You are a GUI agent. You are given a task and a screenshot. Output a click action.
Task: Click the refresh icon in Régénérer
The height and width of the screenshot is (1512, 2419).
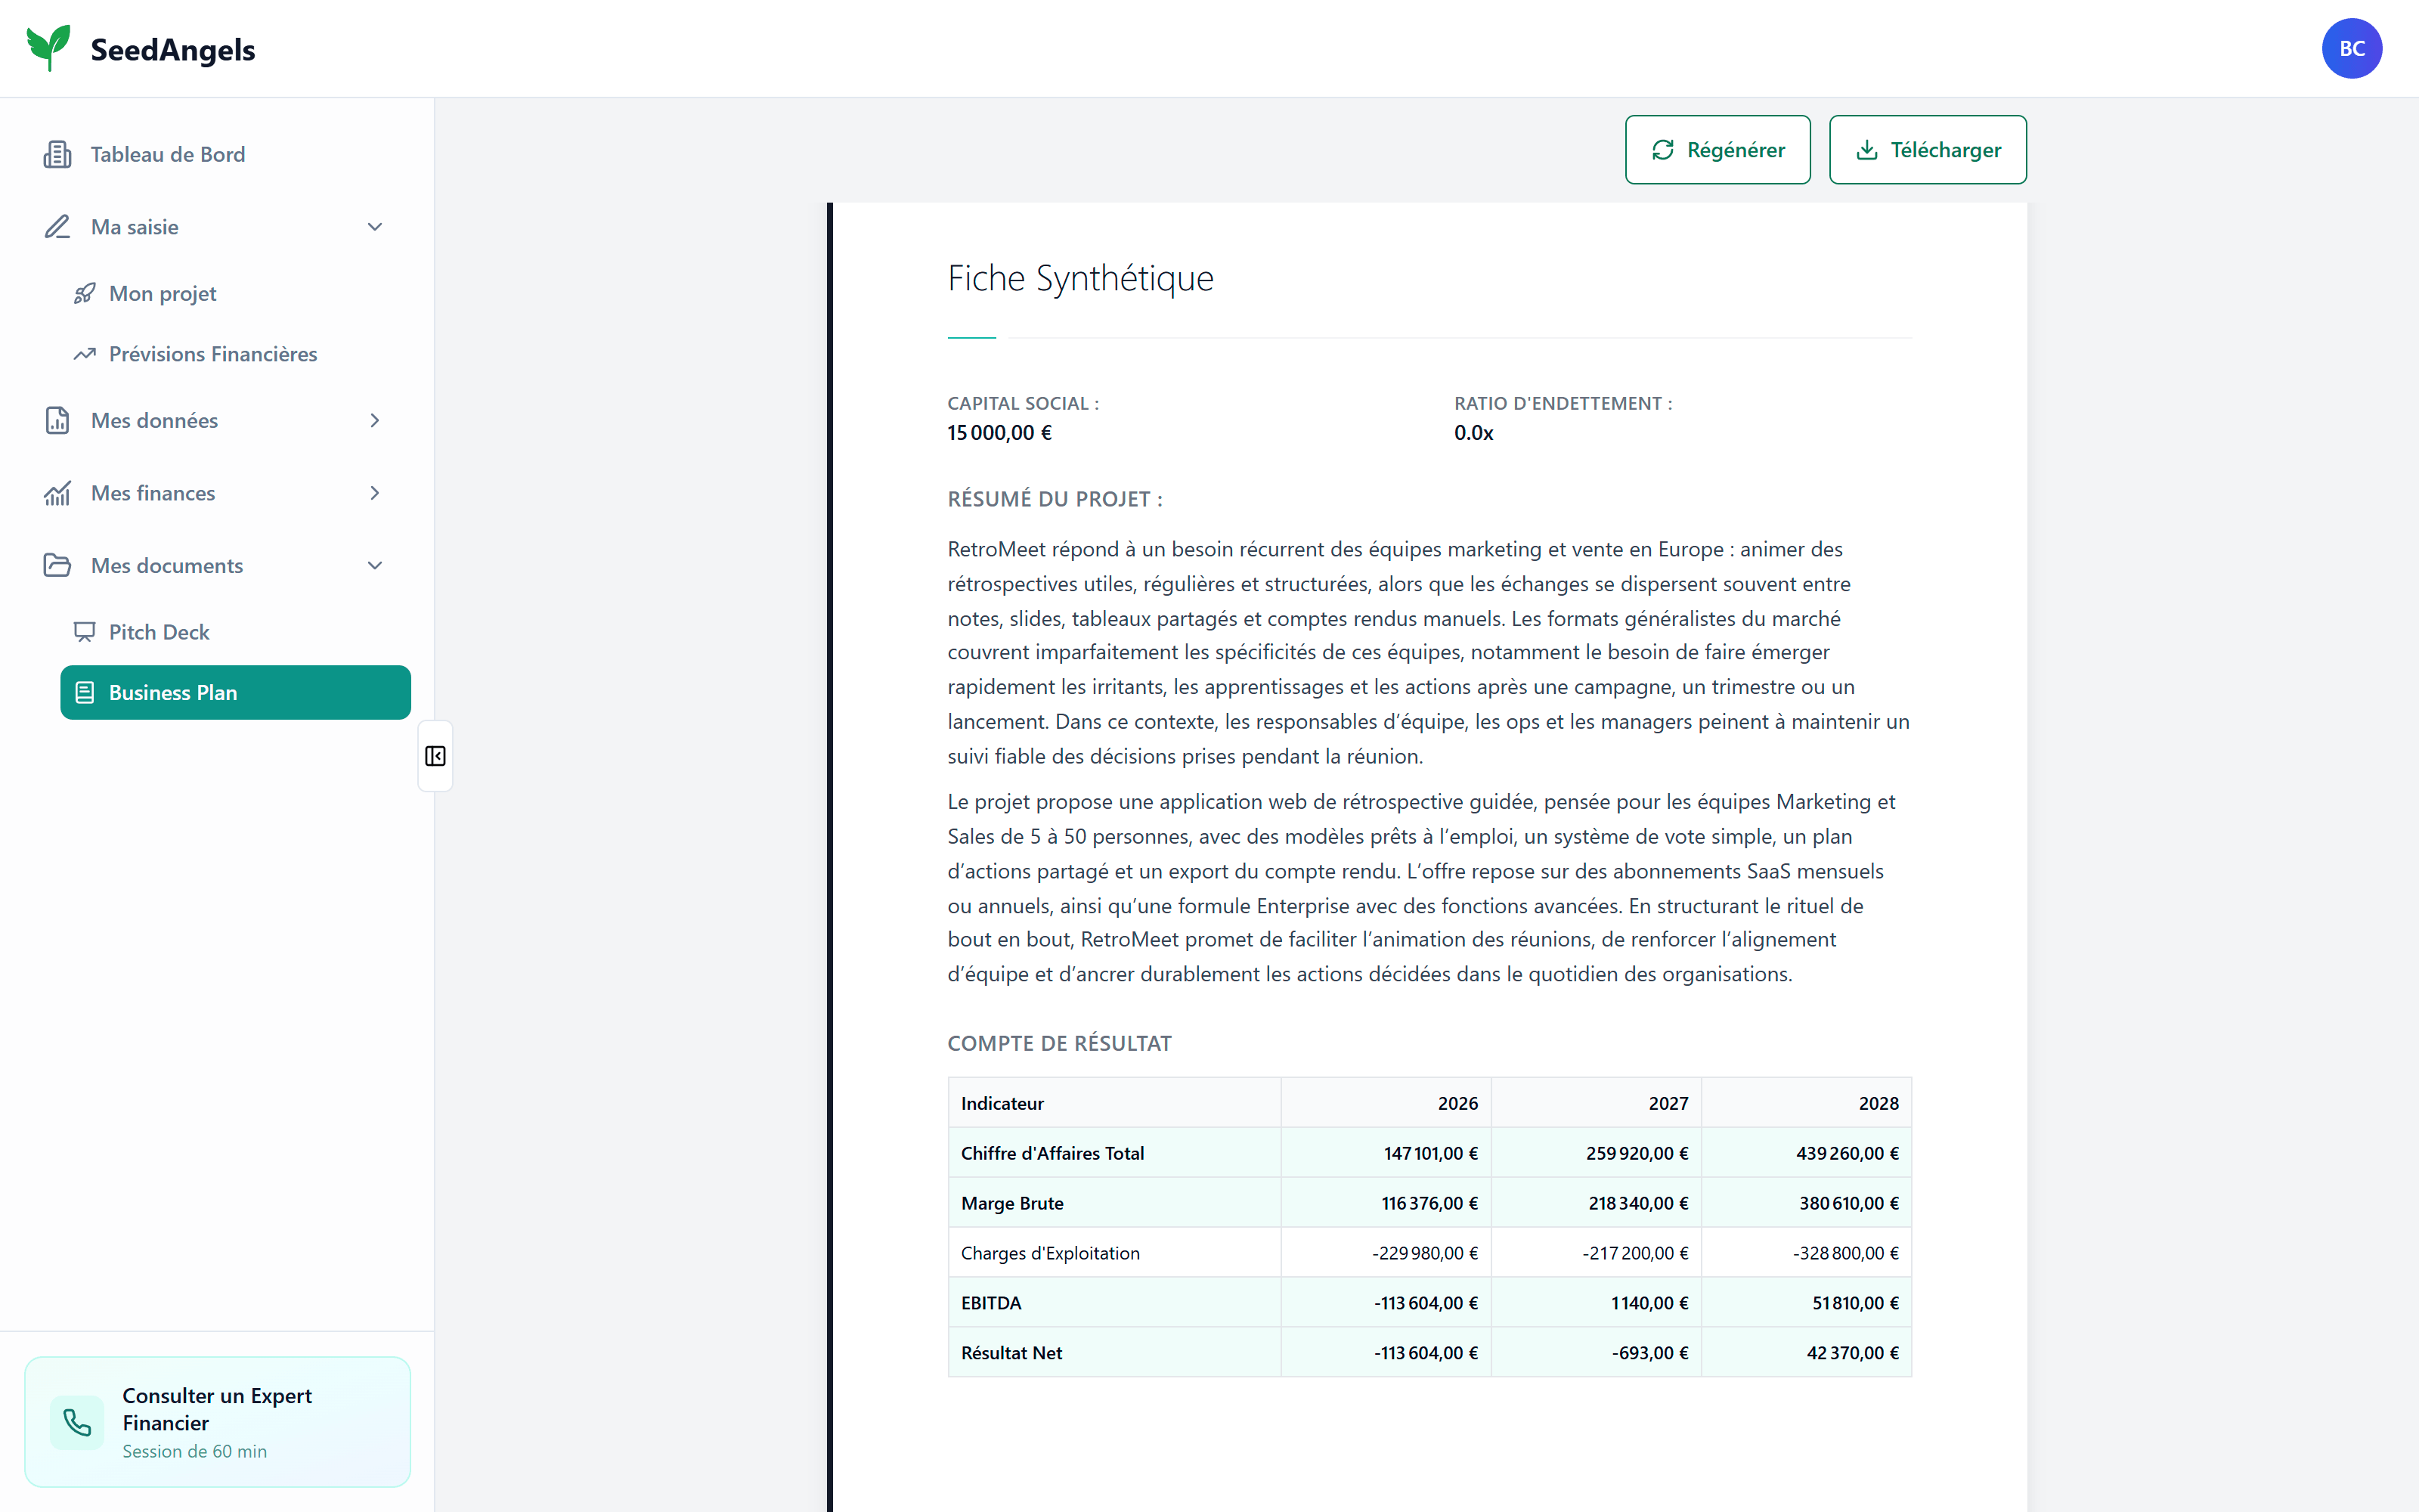click(x=1662, y=150)
